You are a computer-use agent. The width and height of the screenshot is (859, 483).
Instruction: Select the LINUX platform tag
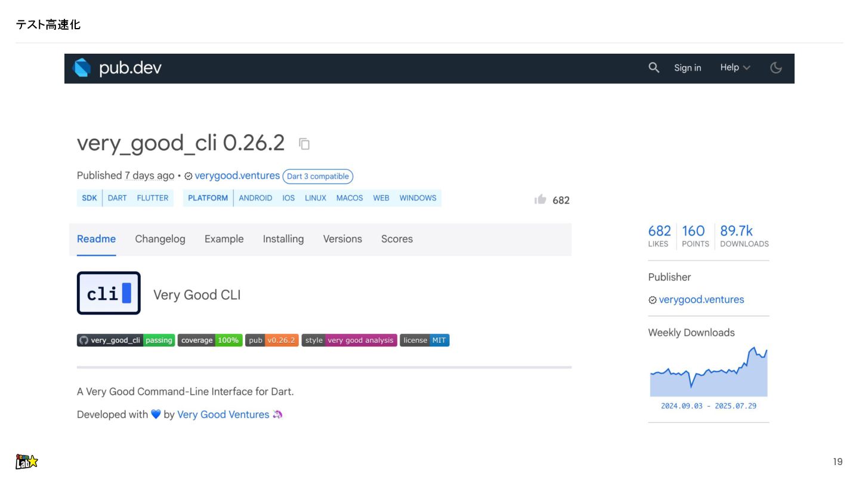[x=316, y=198]
